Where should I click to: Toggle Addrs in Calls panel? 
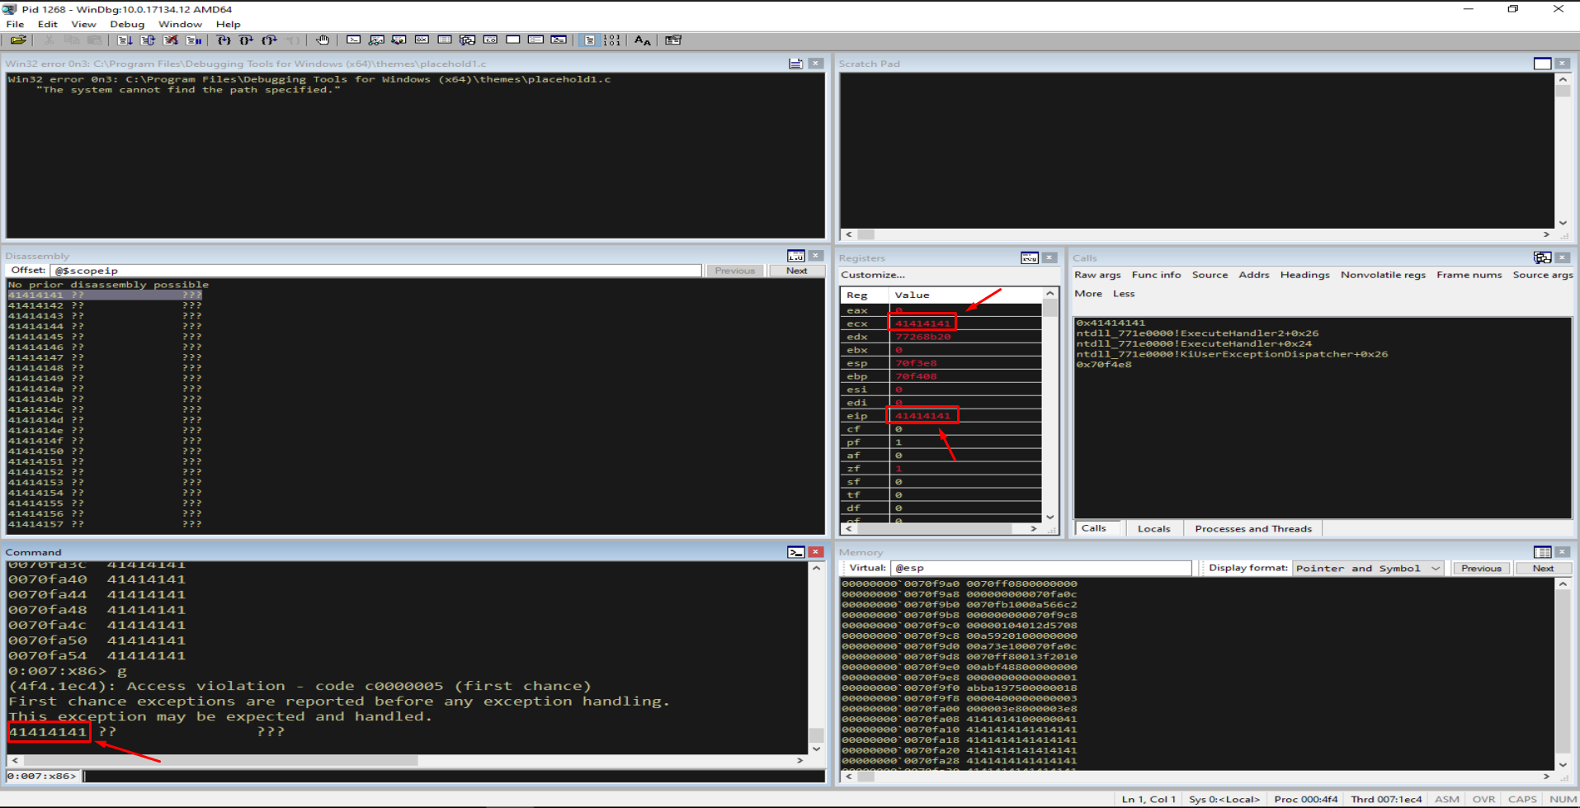coord(1253,275)
